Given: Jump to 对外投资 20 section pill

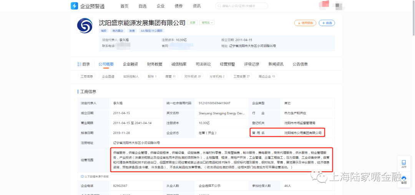Looking at the screenshot, I should [x=193, y=77].
